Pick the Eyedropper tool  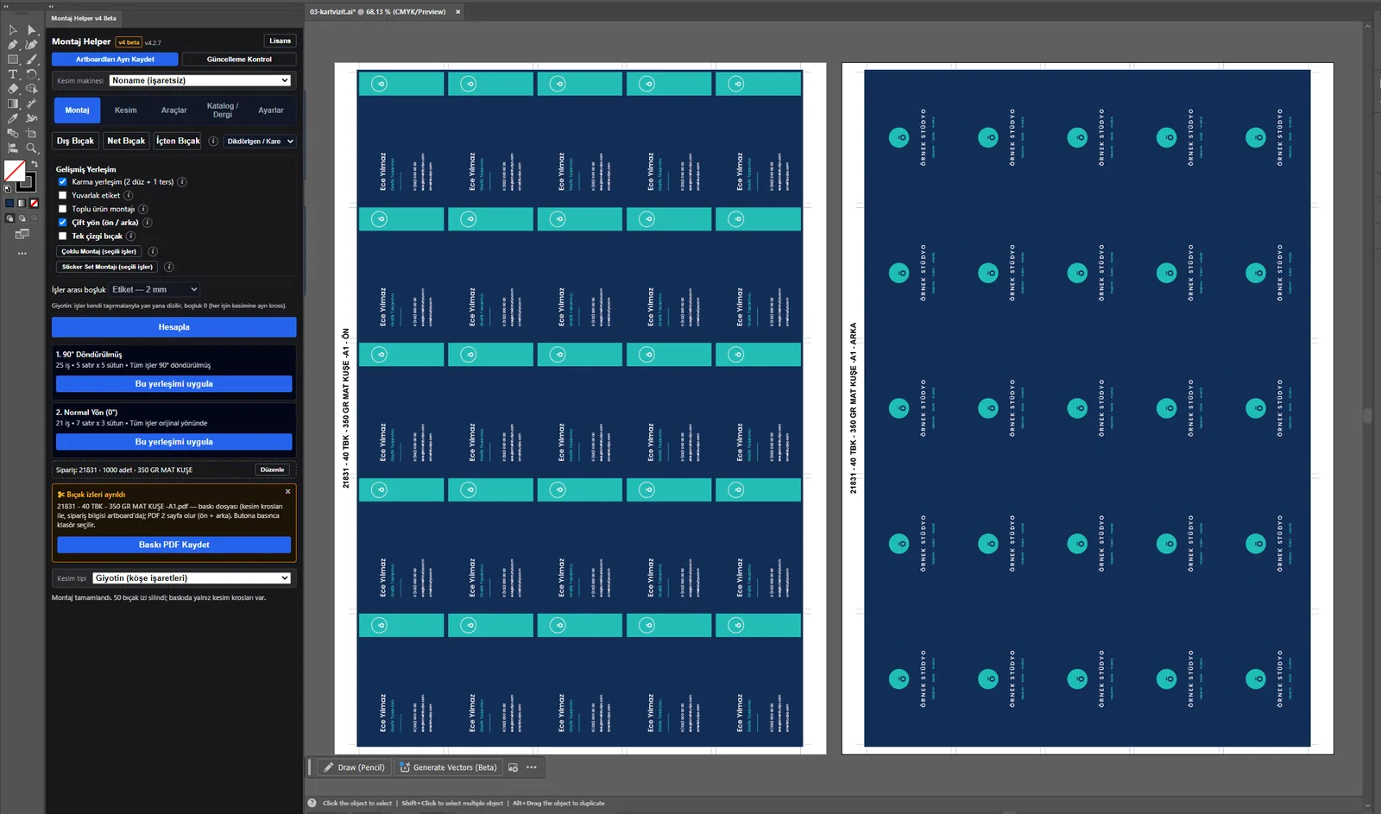tap(13, 118)
